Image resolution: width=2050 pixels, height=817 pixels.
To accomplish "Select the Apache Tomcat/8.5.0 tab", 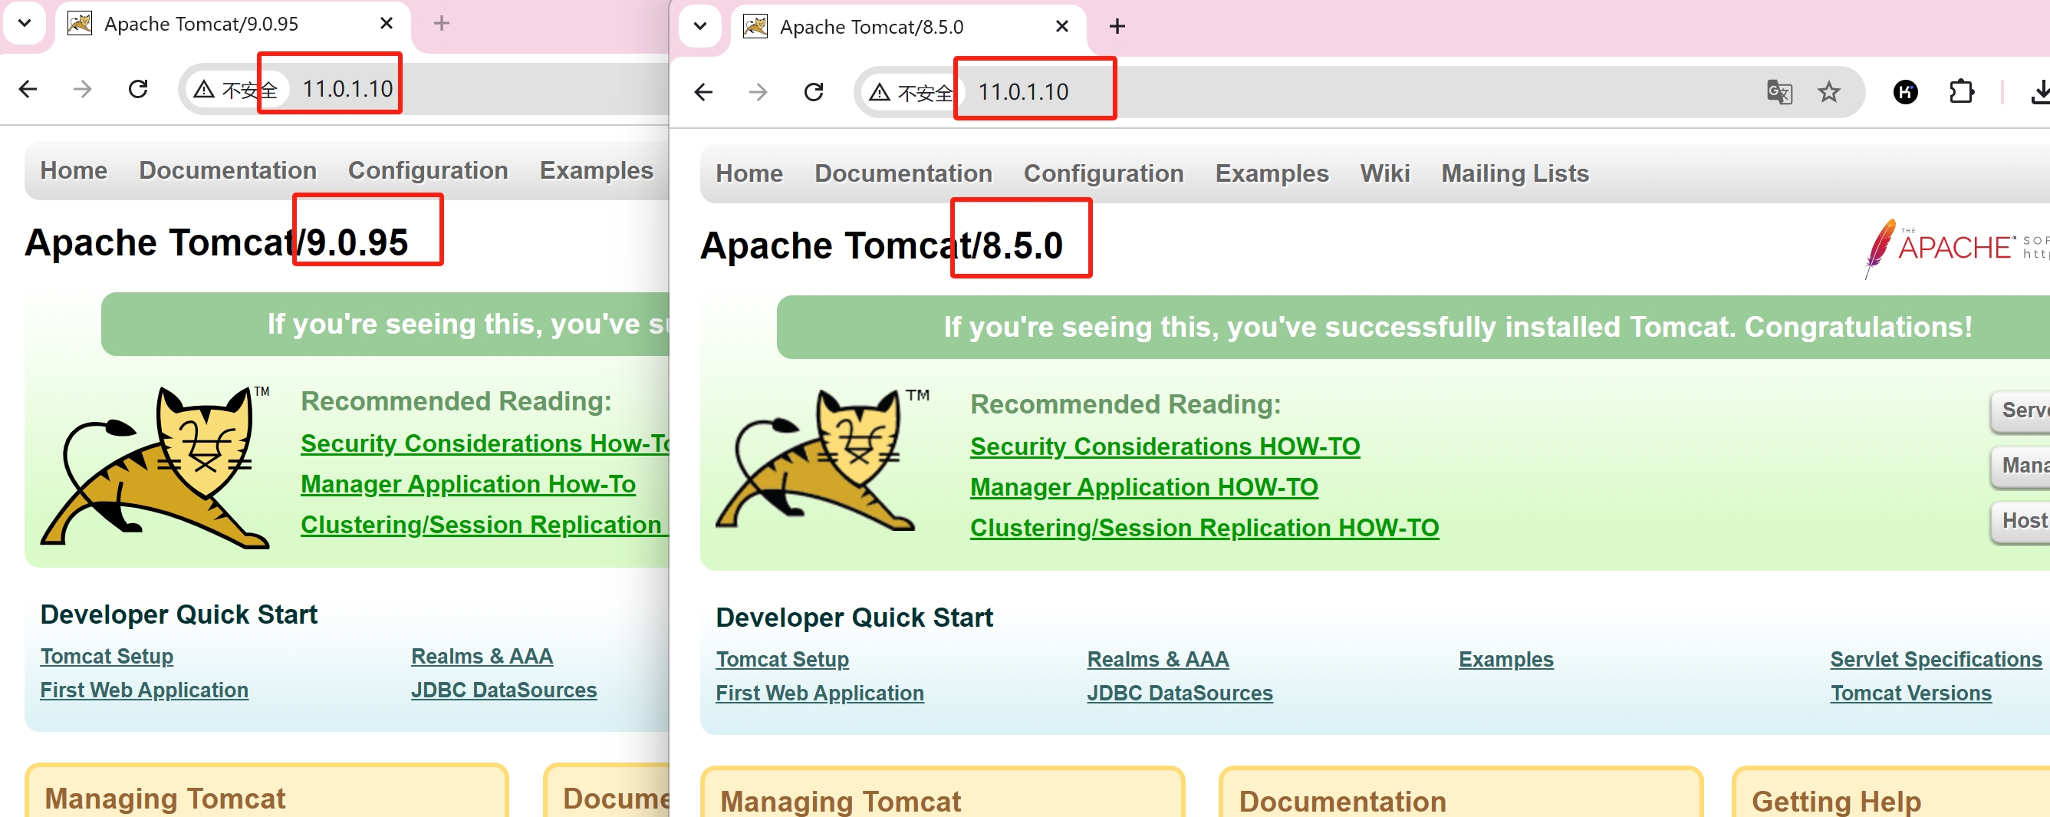I will [907, 27].
